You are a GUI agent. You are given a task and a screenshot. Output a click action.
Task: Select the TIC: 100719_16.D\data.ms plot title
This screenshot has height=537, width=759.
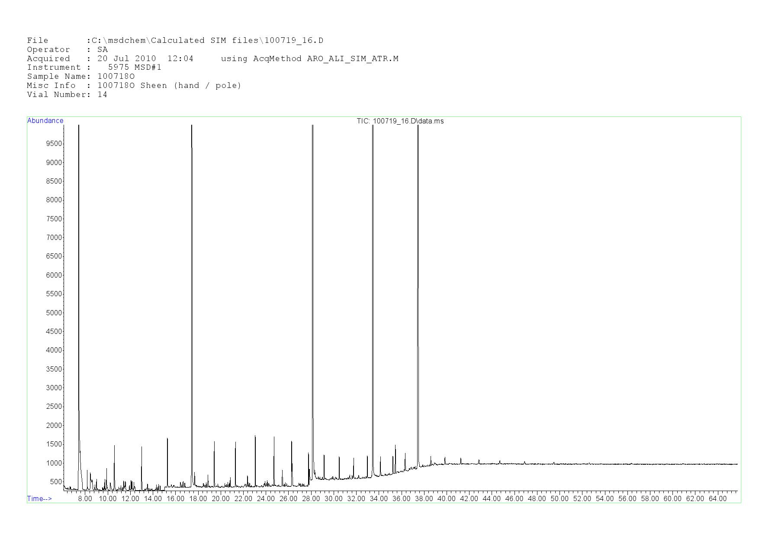click(400, 121)
